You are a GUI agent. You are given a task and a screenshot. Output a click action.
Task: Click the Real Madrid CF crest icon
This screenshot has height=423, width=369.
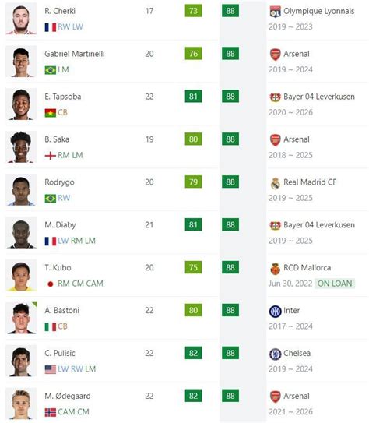(x=276, y=182)
